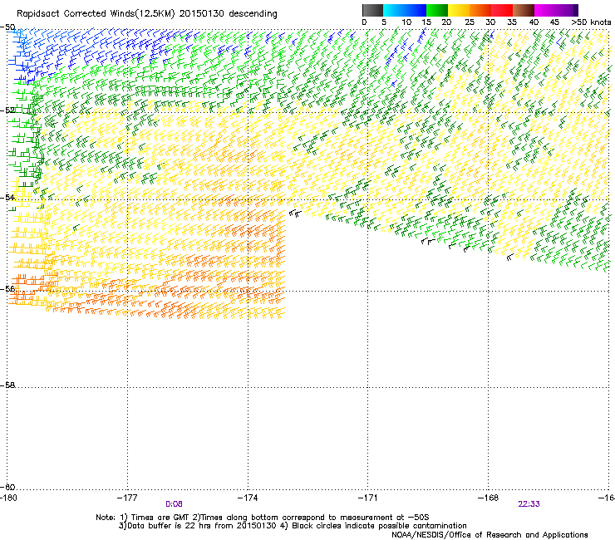Click the yellow 20-25 knots legend color
The height and width of the screenshot is (540, 615).
459,10
